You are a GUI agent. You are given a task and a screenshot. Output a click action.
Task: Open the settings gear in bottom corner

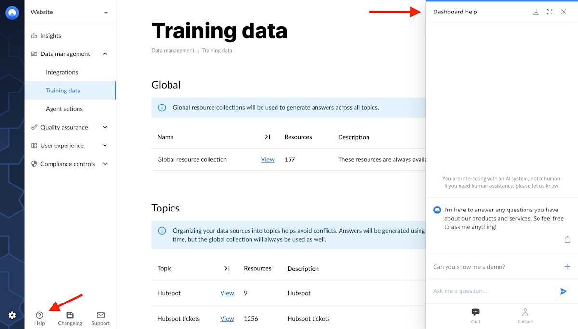click(x=12, y=316)
